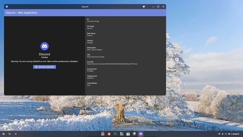243x137 pixels.
Task: Launch the Brave-style browser icon on taskbar
Action: (109, 134)
